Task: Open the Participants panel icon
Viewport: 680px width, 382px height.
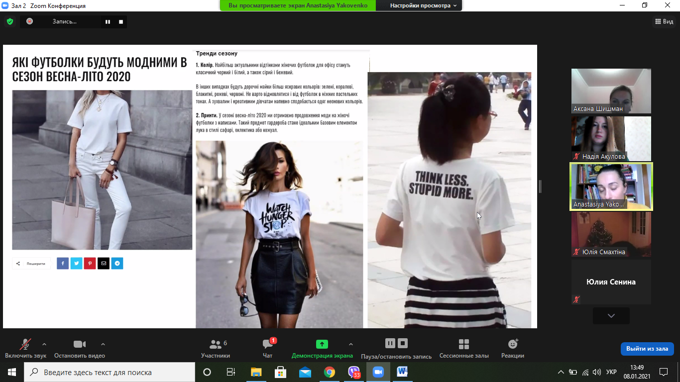Action: (x=215, y=345)
